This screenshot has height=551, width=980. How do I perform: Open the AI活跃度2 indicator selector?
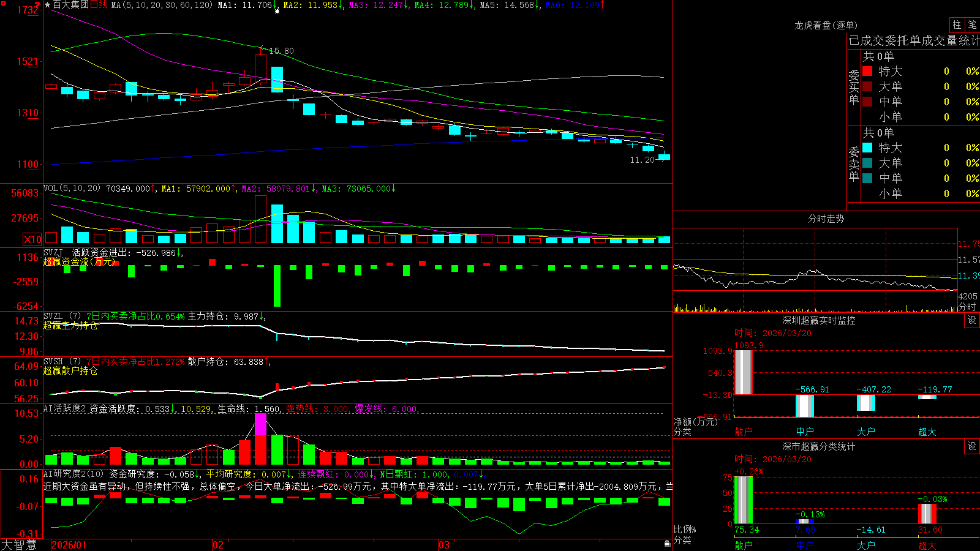(x=64, y=408)
